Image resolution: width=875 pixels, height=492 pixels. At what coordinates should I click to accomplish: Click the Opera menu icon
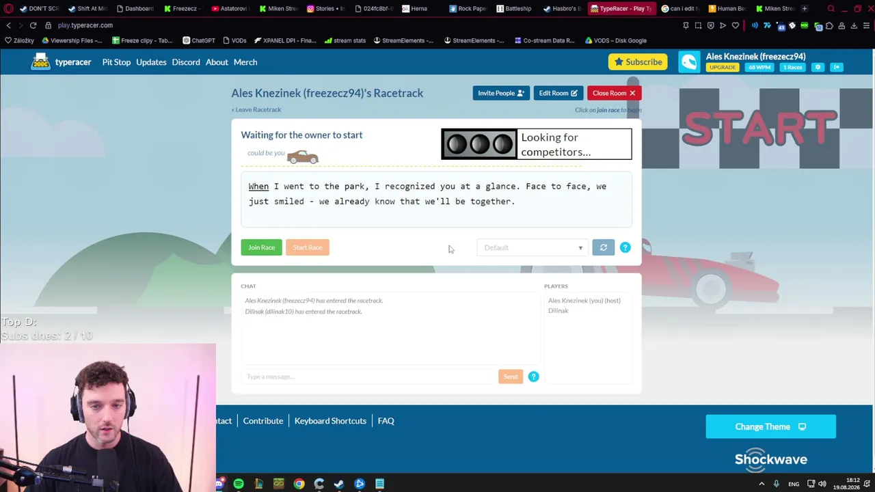8,9
